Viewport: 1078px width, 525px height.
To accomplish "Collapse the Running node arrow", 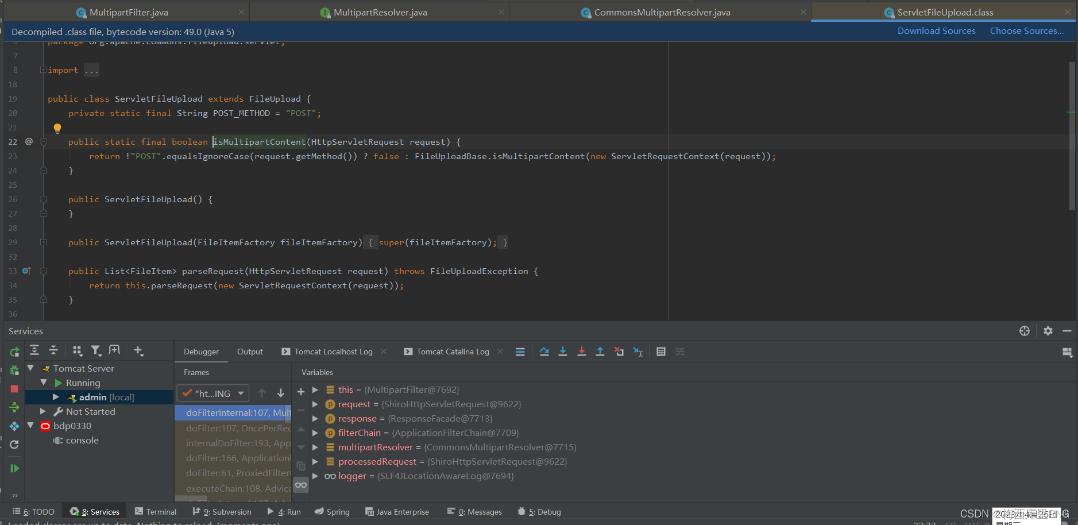I will 44,383.
